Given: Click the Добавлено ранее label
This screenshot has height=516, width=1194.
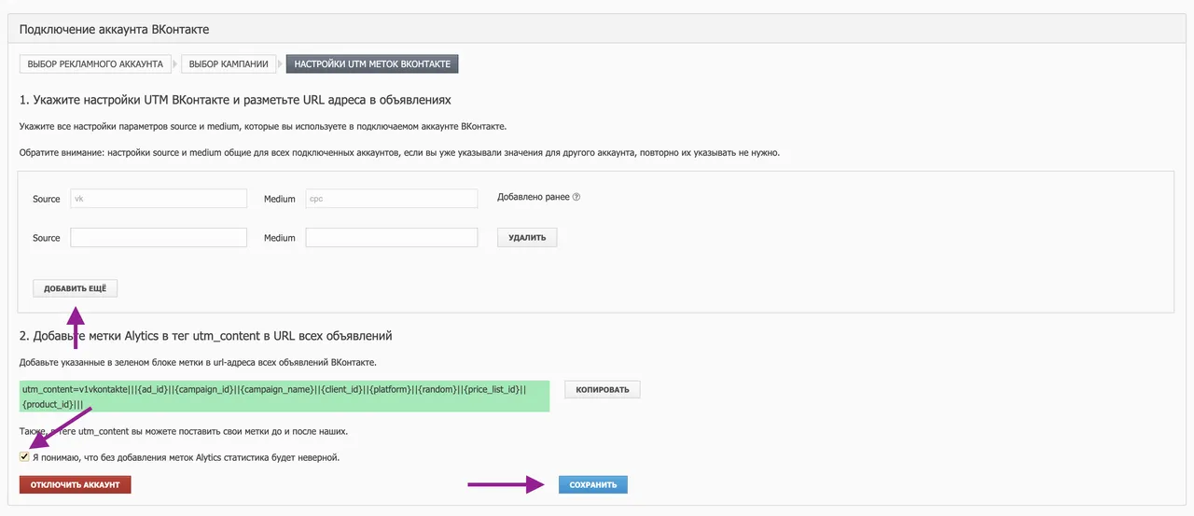Looking at the screenshot, I should 534,198.
